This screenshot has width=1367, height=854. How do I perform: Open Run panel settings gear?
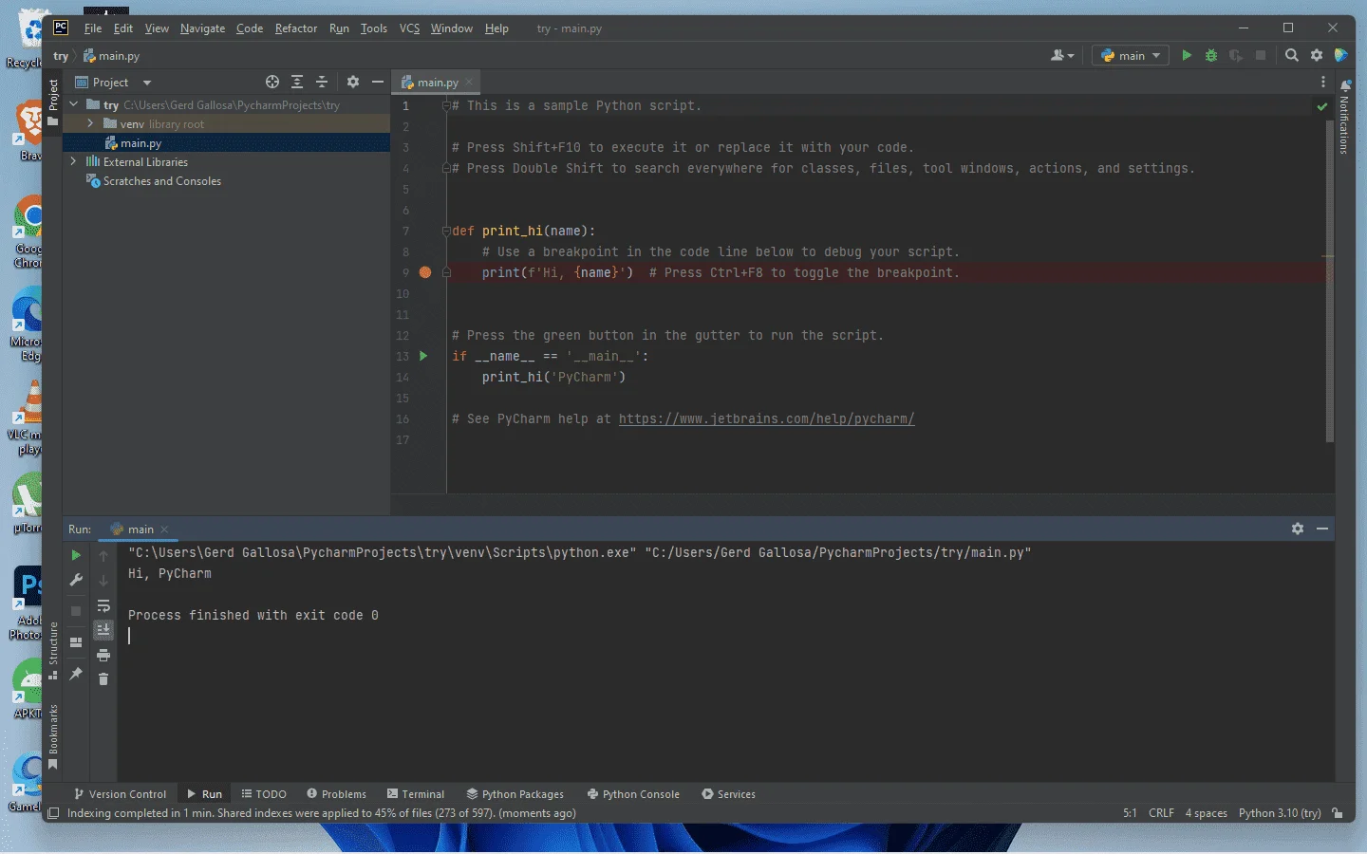[x=1298, y=529]
